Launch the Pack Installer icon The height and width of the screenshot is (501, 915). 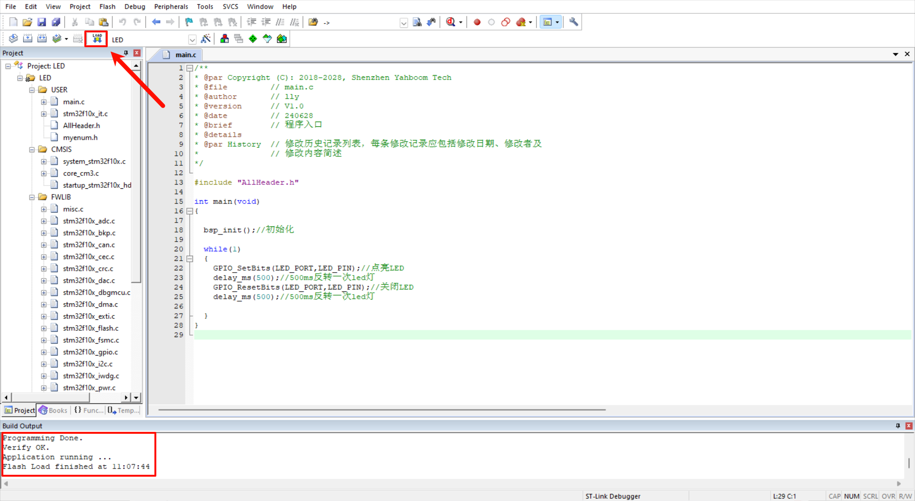(282, 39)
